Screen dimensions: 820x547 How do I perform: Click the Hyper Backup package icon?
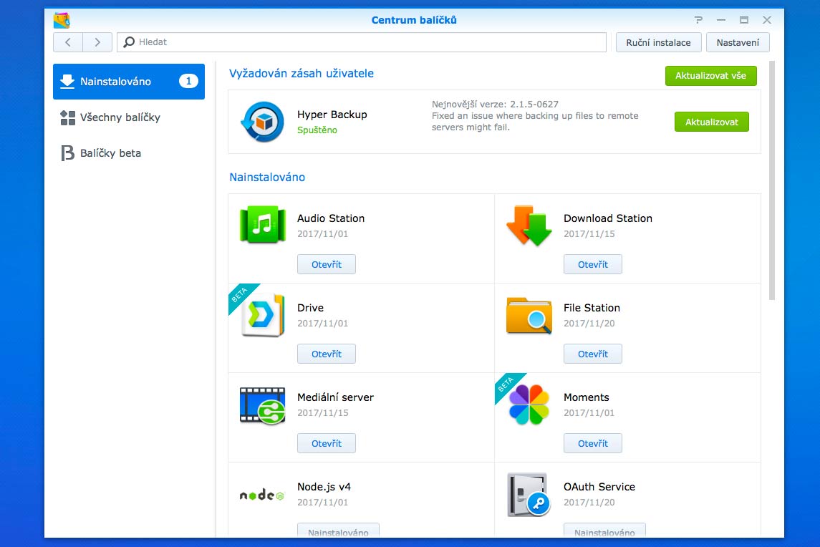(x=262, y=122)
